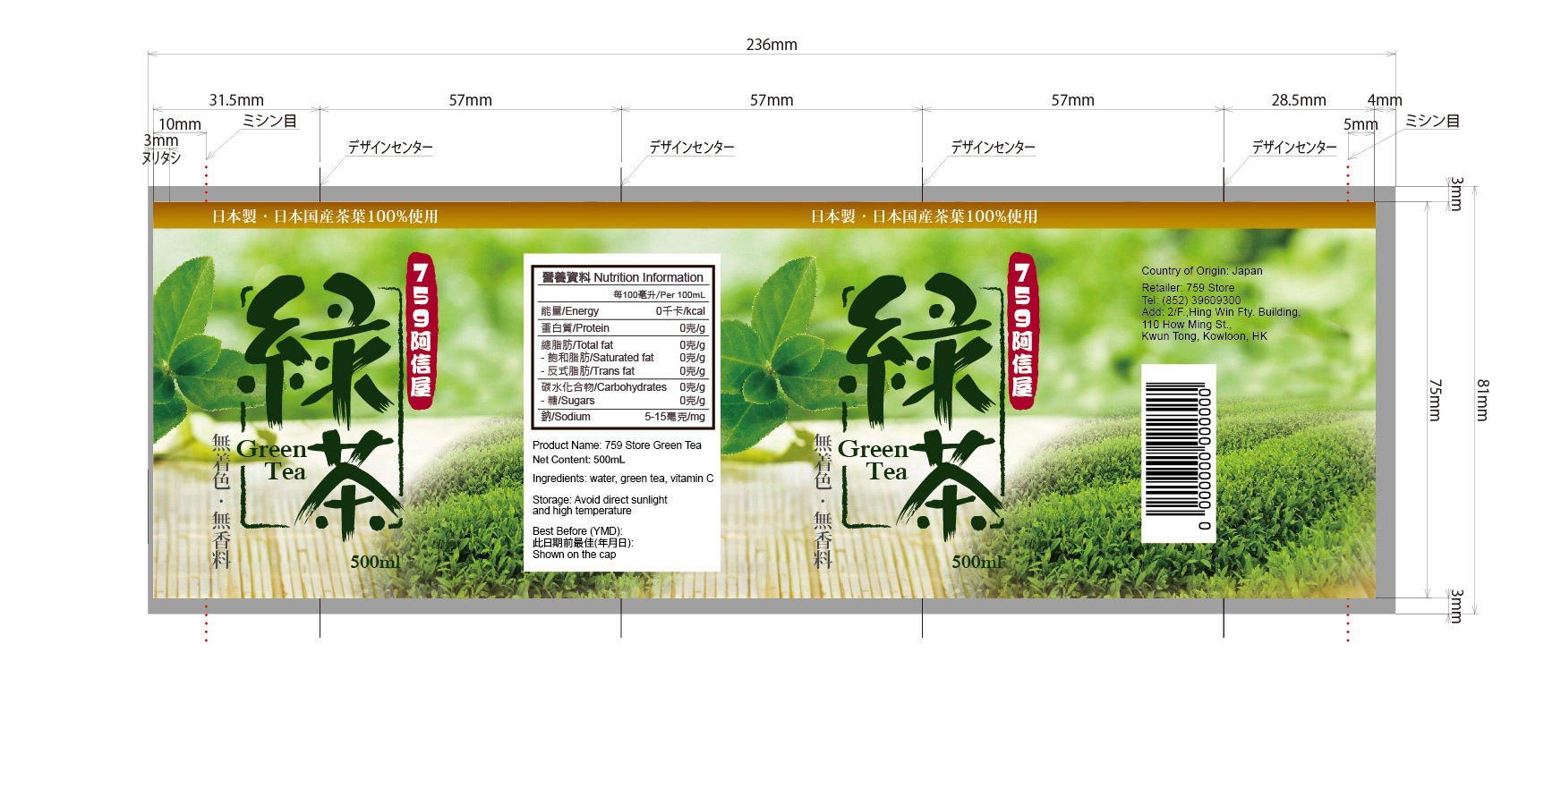Select the 'Shown on the cap' line
Image resolution: width=1544 pixels, height=788 pixels.
574,555
